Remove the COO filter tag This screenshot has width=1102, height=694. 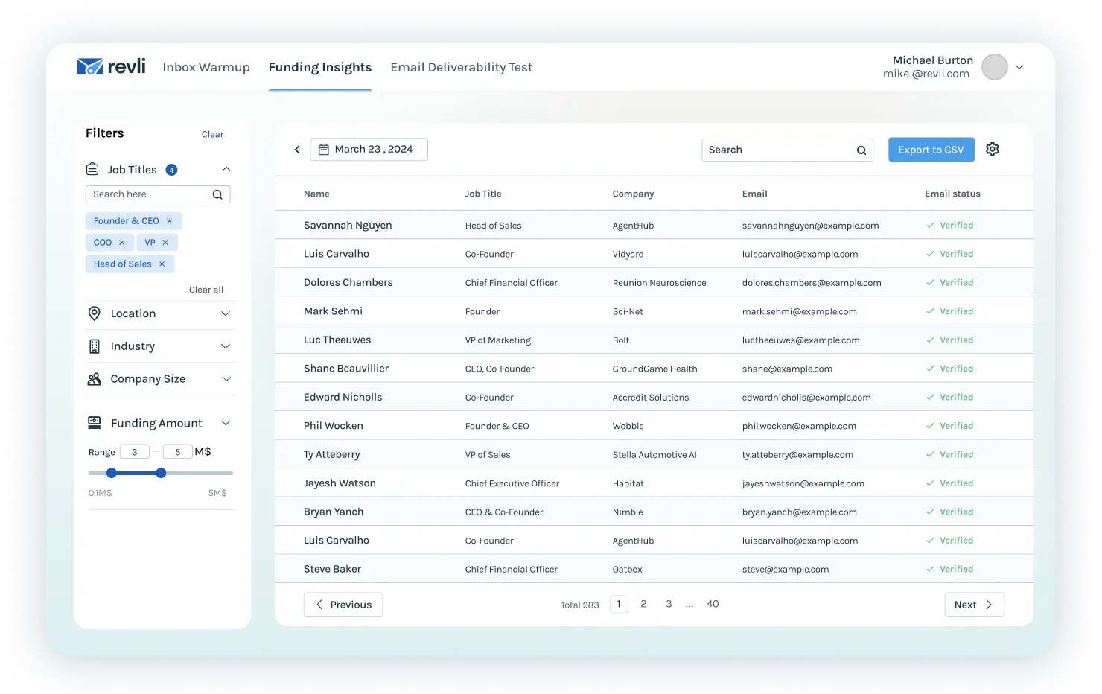(122, 243)
